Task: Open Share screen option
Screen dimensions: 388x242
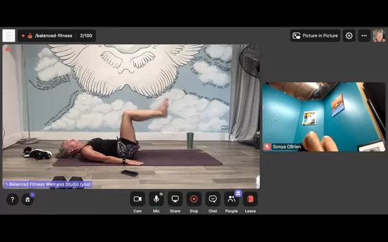Action: (175, 199)
